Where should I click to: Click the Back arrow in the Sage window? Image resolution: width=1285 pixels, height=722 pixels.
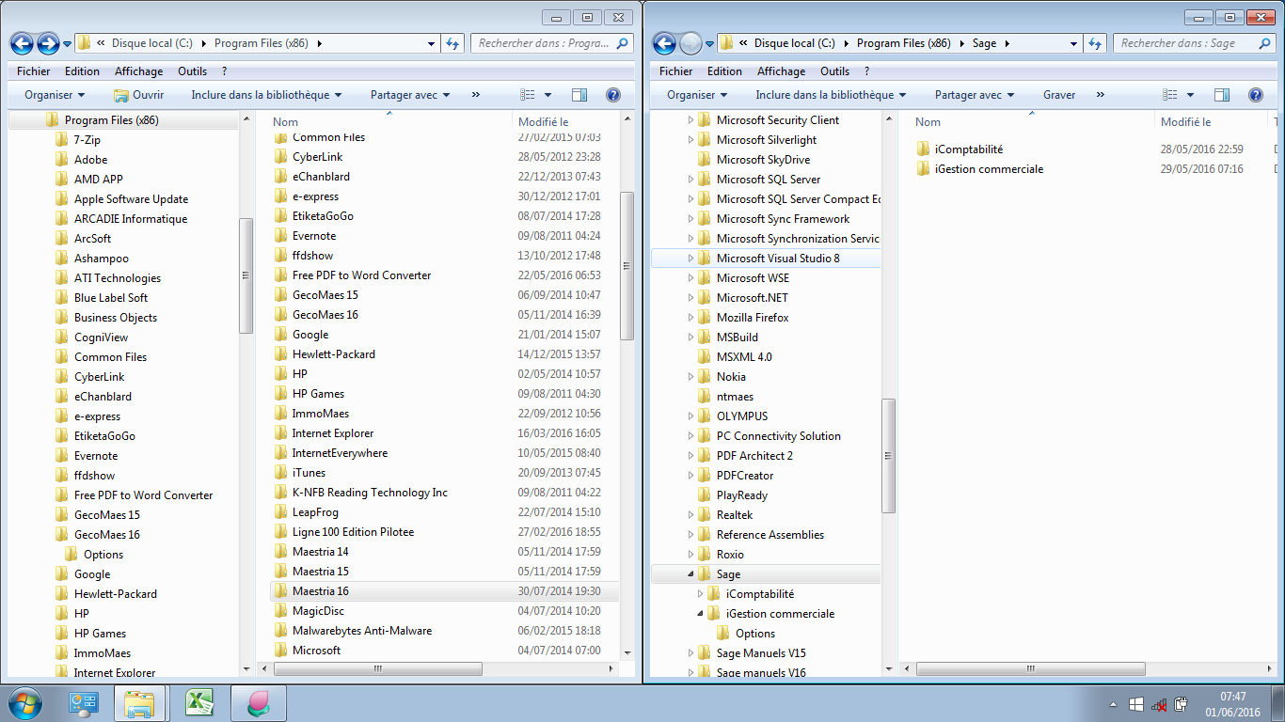pos(664,43)
